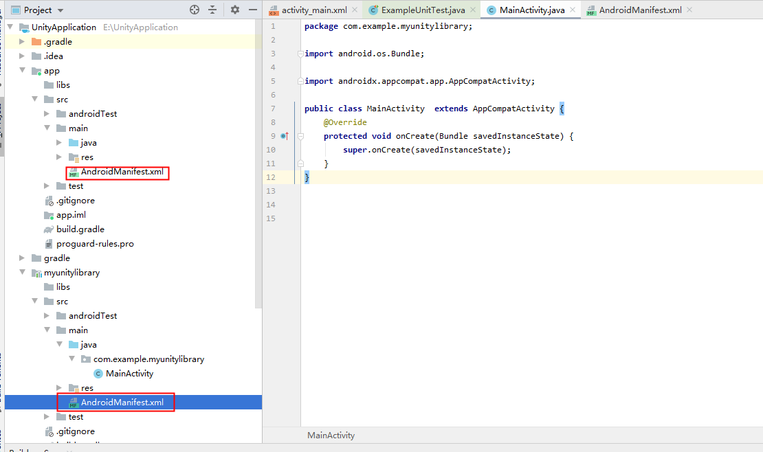Select test folder under myunitylibrary src

pyautogui.click(x=69, y=416)
